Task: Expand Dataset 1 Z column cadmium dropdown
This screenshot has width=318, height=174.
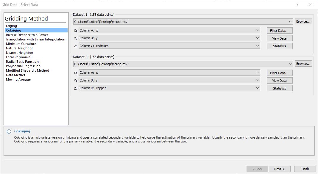Action: click(x=169, y=46)
